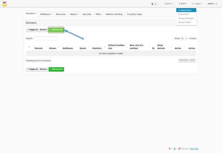This screenshot has height=153, width=222.
Task: Click the Apps link chain icon
Action: coord(193,4)
